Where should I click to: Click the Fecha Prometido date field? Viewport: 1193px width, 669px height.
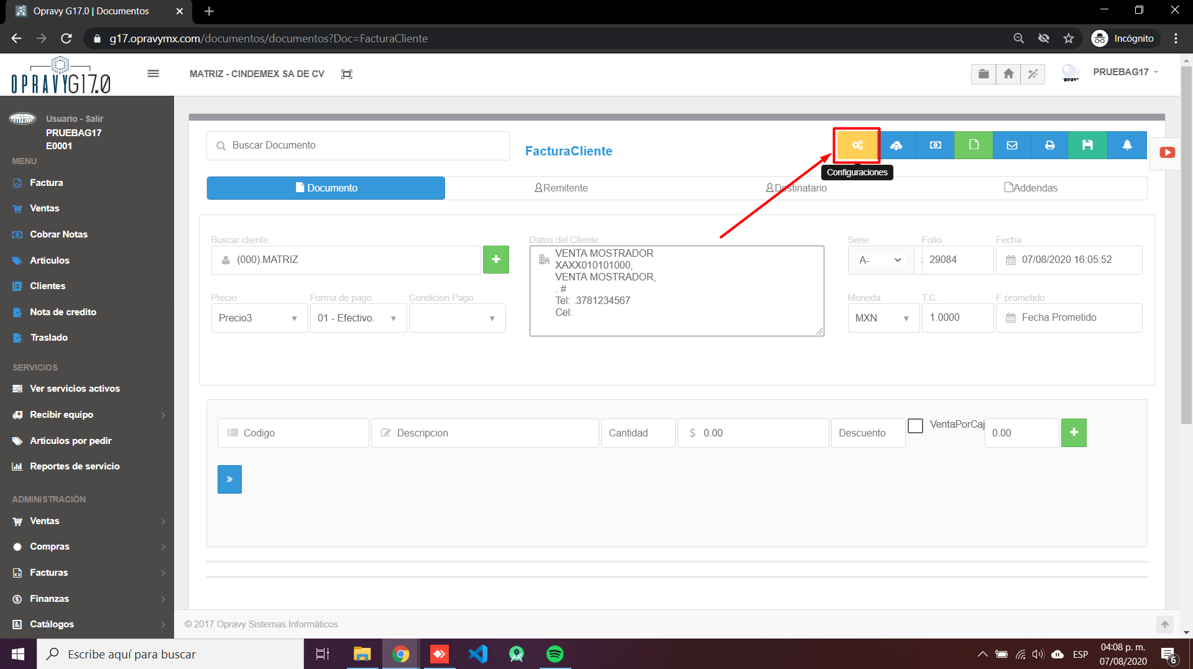click(1069, 318)
